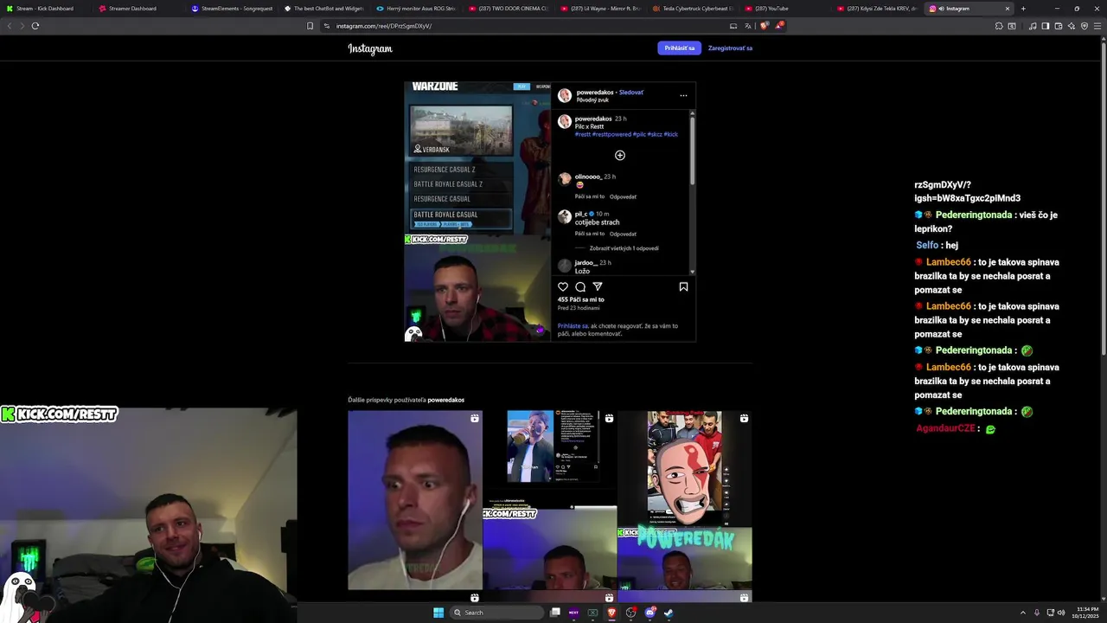
Task: Click the Windows taskbar Search box
Action: coord(496,613)
